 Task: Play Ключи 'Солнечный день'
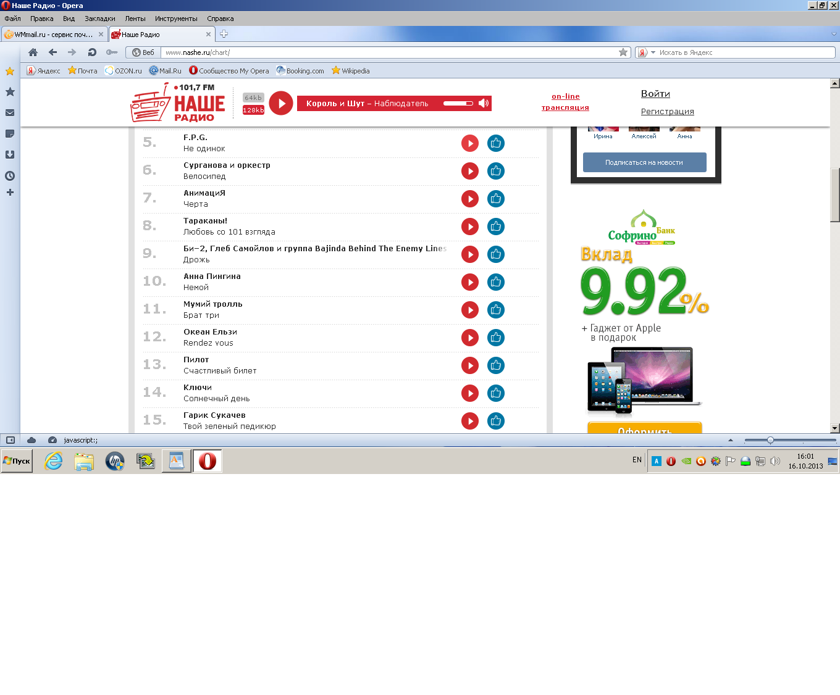[470, 393]
